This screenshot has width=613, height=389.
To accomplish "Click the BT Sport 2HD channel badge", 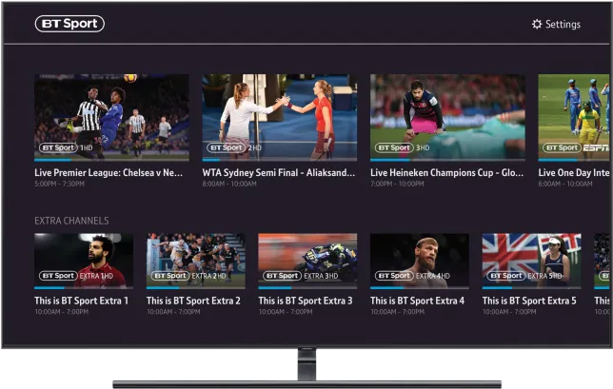I will [x=234, y=147].
